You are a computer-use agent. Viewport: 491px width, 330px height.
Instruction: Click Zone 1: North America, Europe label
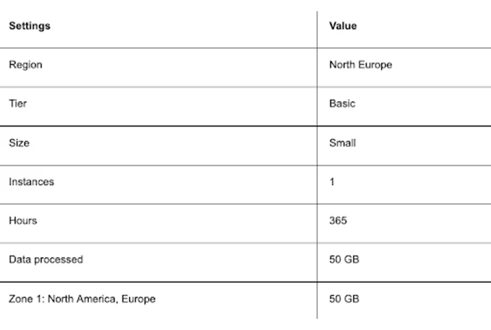pyautogui.click(x=82, y=299)
